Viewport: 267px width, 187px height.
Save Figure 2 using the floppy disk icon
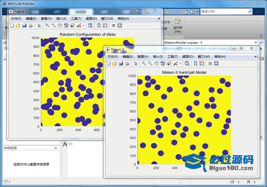click(x=121, y=64)
